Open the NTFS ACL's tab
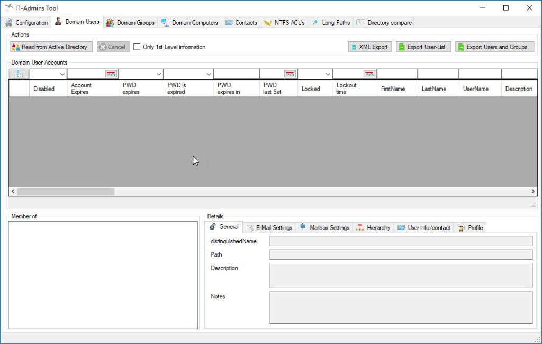This screenshot has height=344, width=542. point(284,23)
